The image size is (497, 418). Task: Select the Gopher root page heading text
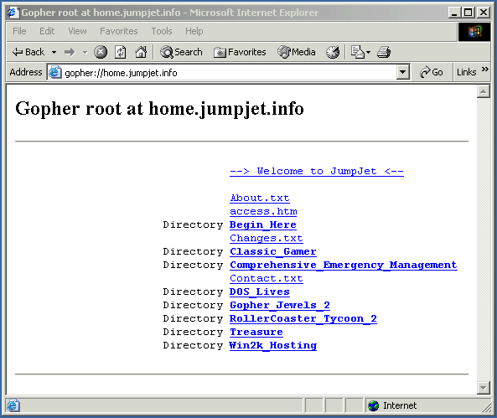(x=159, y=109)
